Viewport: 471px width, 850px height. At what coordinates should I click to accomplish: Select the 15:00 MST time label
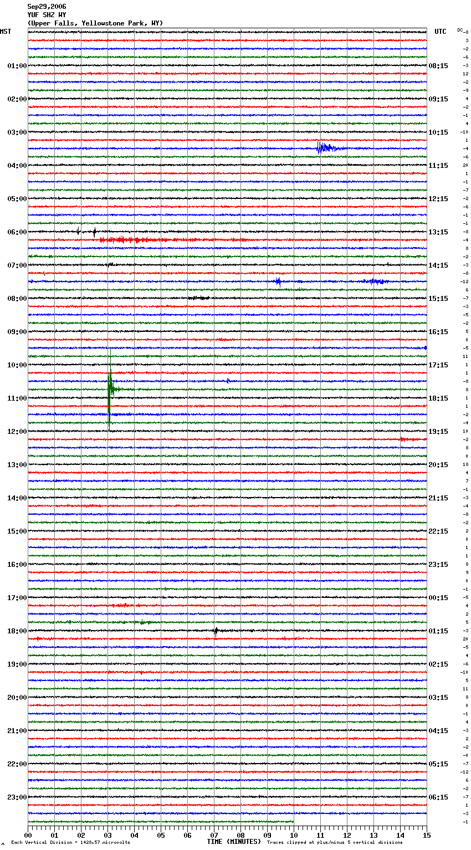(x=17, y=531)
